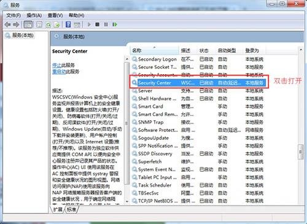307x224 pixels.
Task: Toggle the show/hide console tree icon
Action: click(x=28, y=25)
